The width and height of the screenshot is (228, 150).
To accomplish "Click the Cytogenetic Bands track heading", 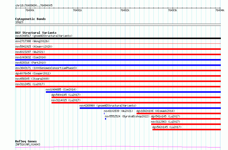I will tap(30, 19).
